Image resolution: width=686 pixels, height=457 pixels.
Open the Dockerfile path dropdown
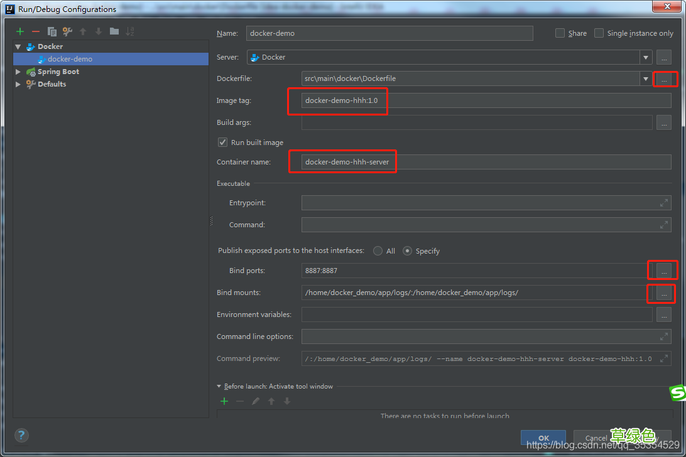(x=646, y=78)
